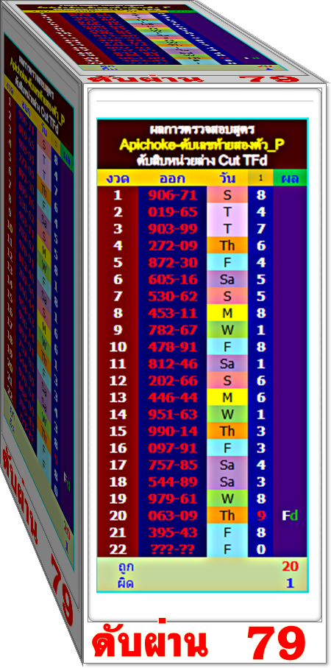Click the "Sa" day cell in row 11
331x668 pixels.
(x=227, y=363)
